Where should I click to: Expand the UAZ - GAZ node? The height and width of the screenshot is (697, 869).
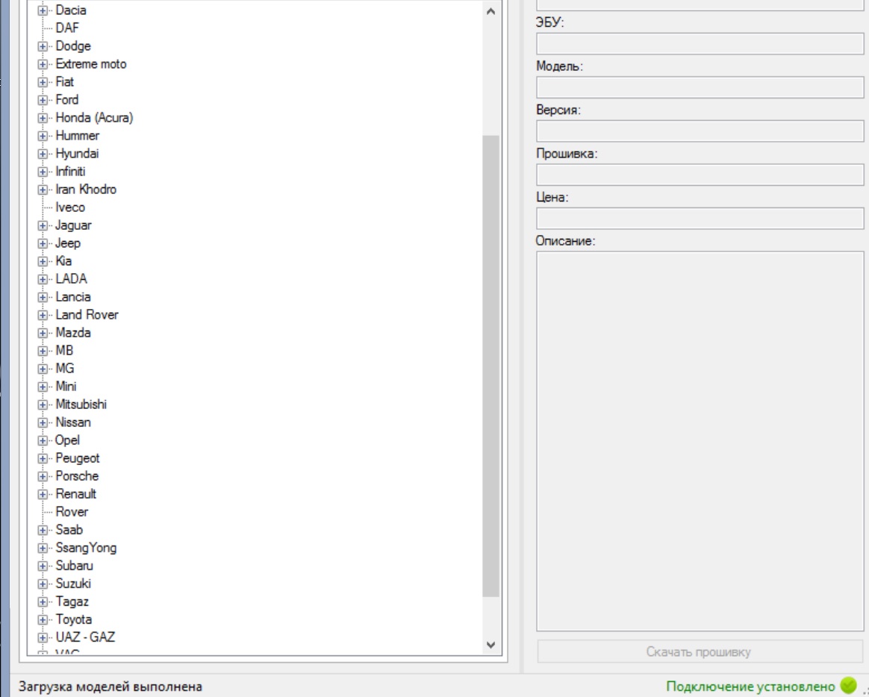[43, 637]
